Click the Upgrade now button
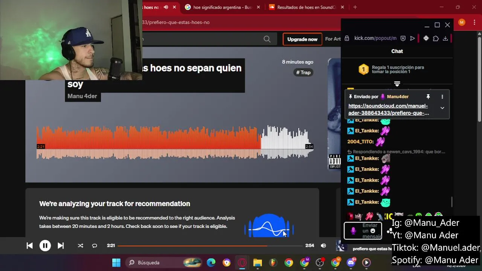This screenshot has width=482, height=271. [x=302, y=39]
